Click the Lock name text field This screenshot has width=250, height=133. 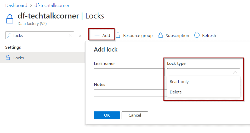(129, 72)
